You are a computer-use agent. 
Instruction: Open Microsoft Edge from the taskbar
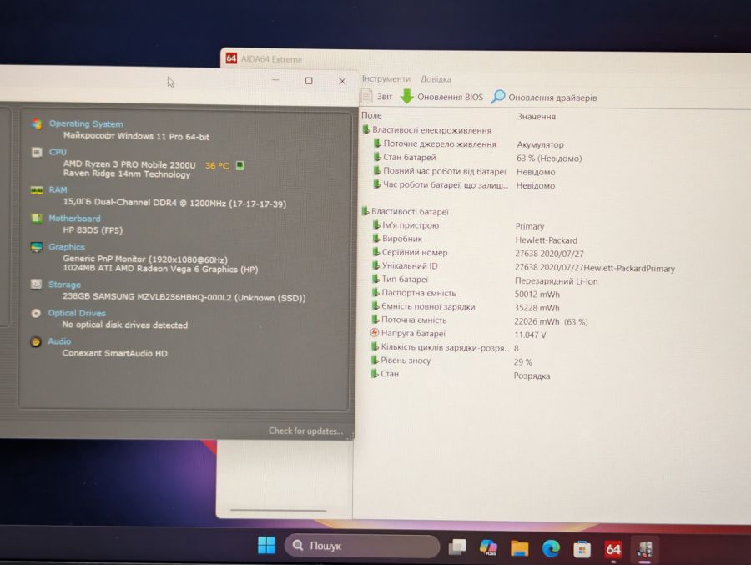click(551, 548)
